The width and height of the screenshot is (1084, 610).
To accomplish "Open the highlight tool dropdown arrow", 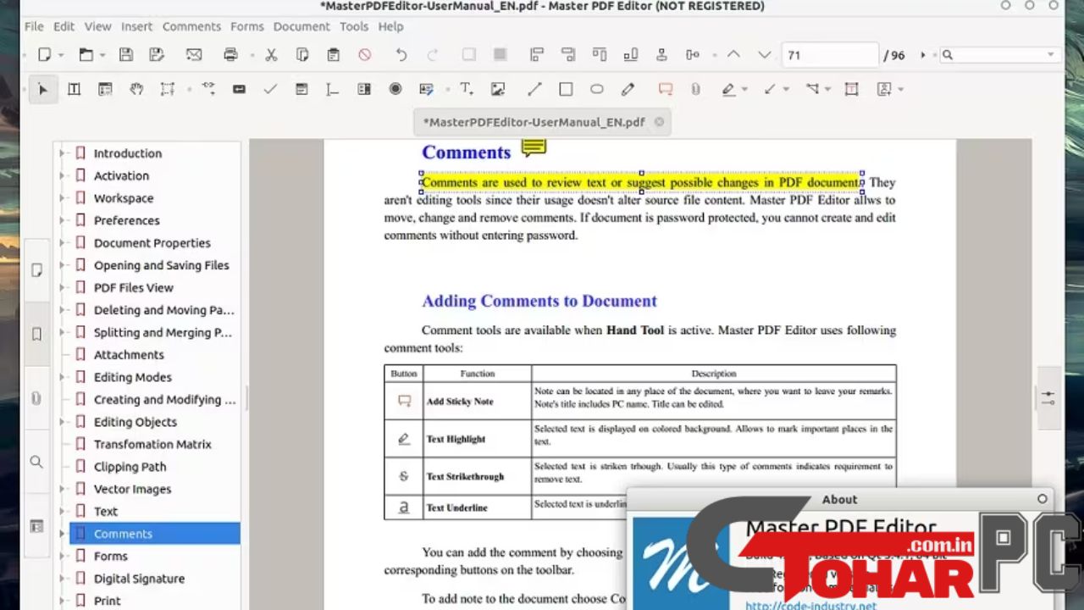I will [744, 89].
